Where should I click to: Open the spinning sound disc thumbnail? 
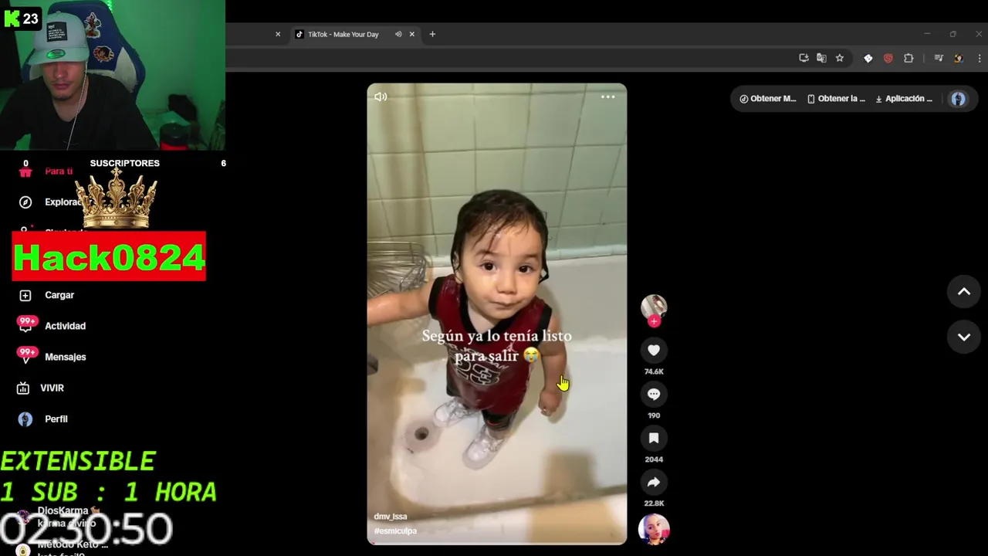tap(654, 530)
